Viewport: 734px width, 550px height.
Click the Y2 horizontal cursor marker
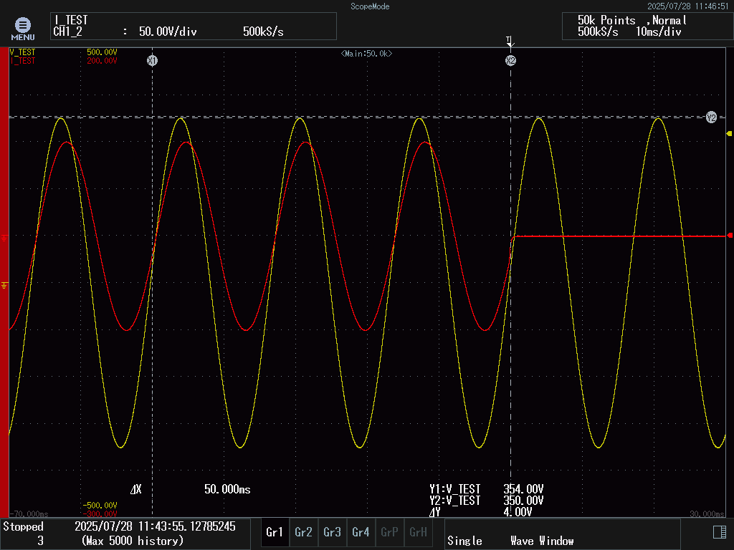[711, 117]
